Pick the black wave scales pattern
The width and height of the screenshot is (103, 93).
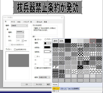pyautogui.click(x=80, y=67)
